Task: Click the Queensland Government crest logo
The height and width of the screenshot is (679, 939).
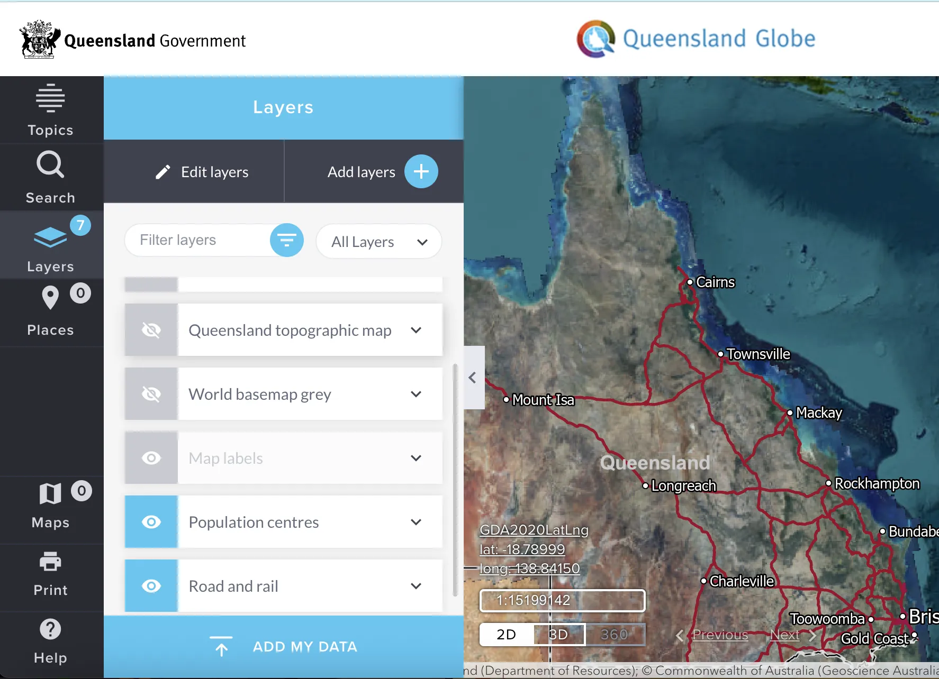Action: 40,39
